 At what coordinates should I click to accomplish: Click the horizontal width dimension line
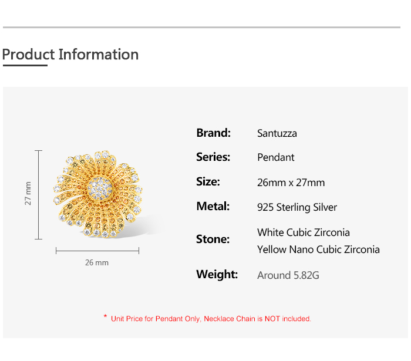click(97, 251)
